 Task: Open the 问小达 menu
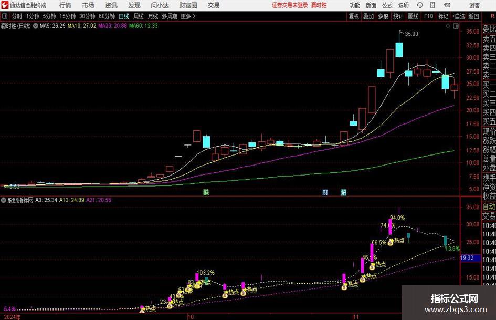pyautogui.click(x=160, y=5)
